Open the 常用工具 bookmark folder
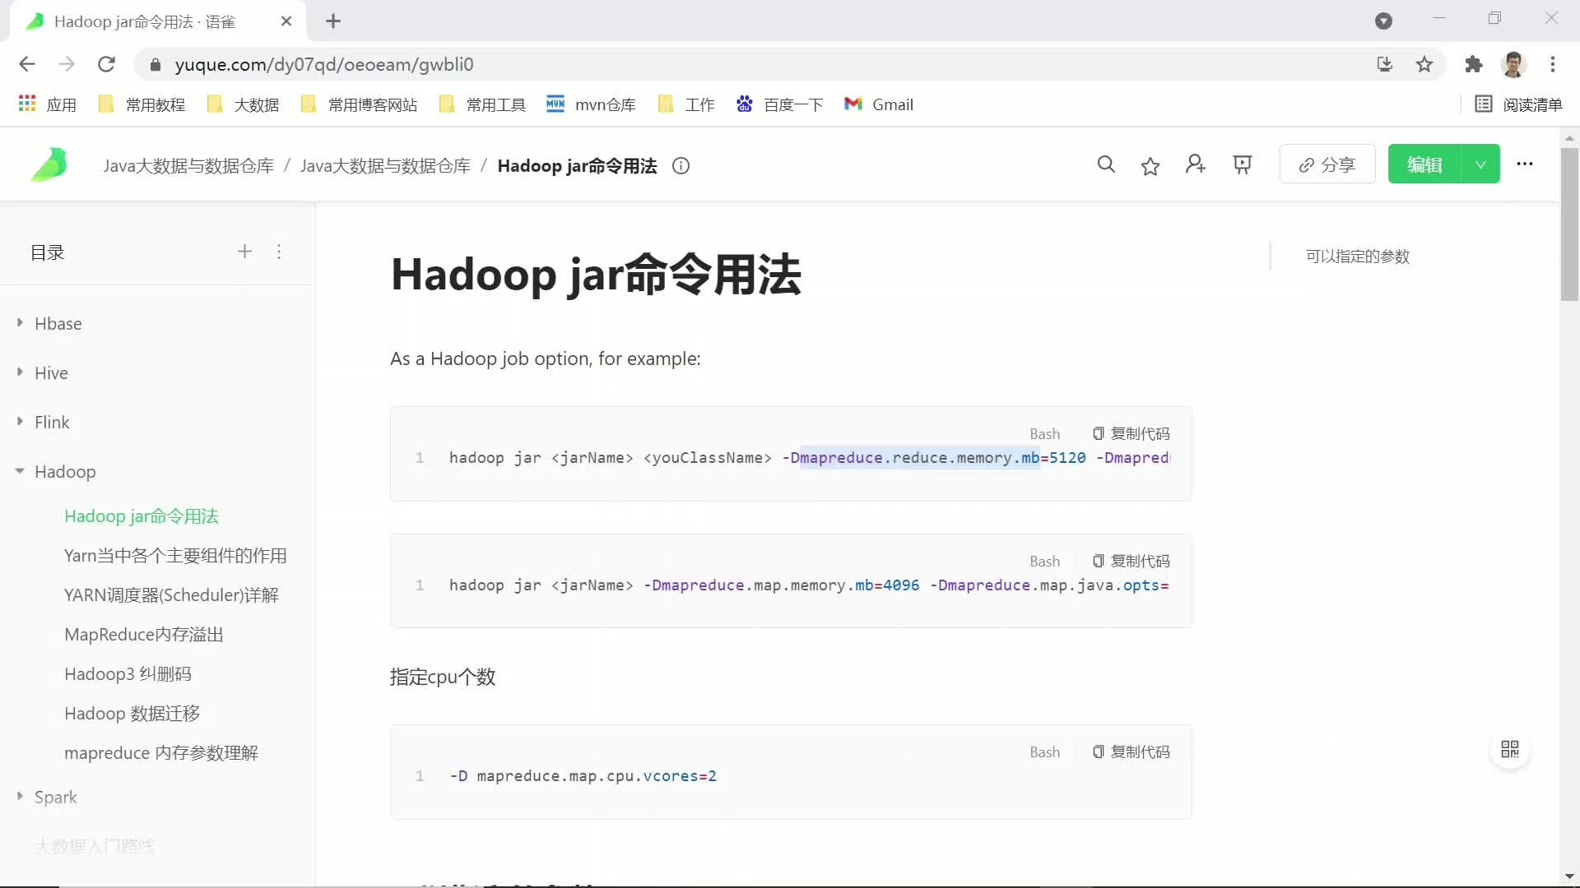This screenshot has height=888, width=1580. (482, 104)
